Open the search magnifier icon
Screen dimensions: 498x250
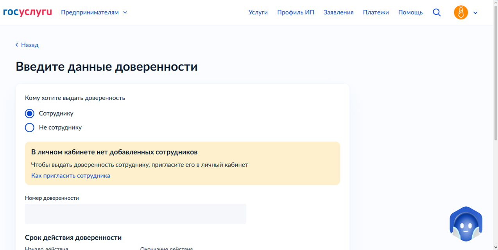pos(437,12)
